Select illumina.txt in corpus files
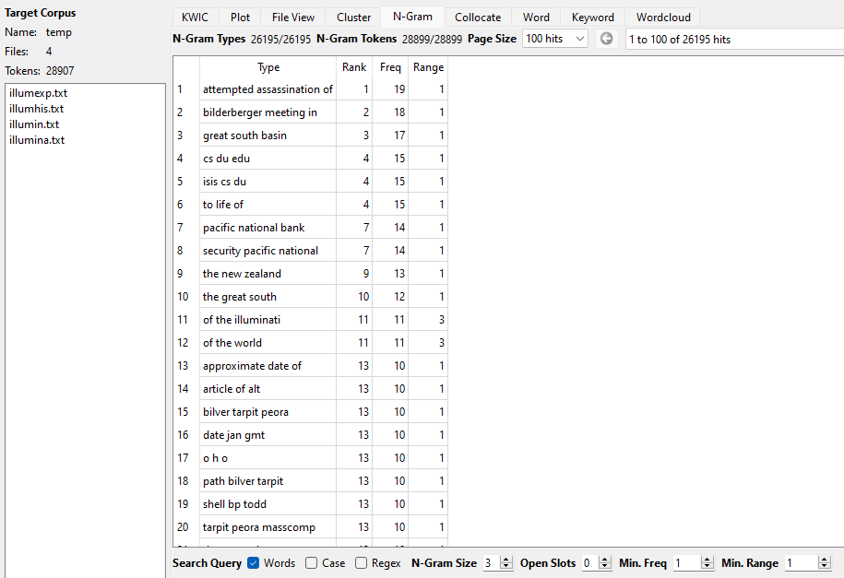This screenshot has width=844, height=578. (37, 140)
